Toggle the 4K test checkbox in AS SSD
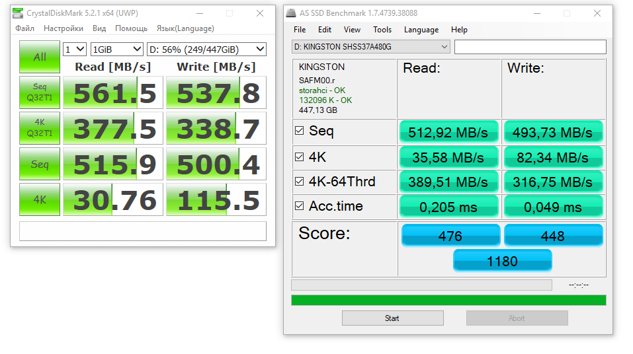Screen dimensions: 633x354 tap(299, 157)
